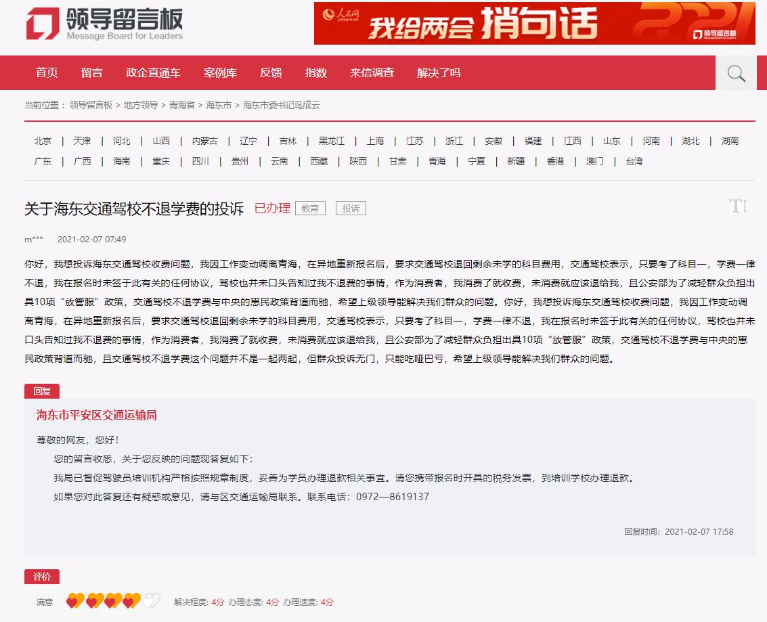This screenshot has width=767, height=622.
Task: Click the search magnifier icon
Action: [736, 73]
